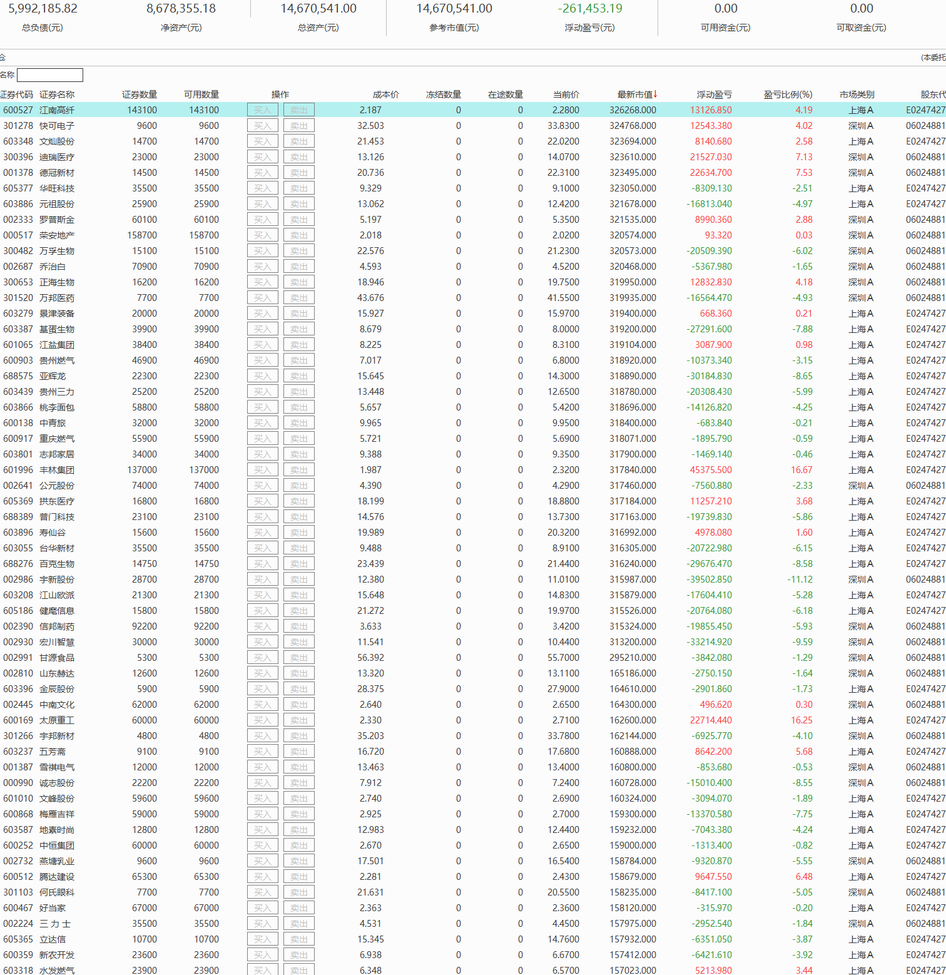Image resolution: width=946 pixels, height=975 pixels.
Task: Click the 卖出 button for 江南高纤
Action: [299, 110]
